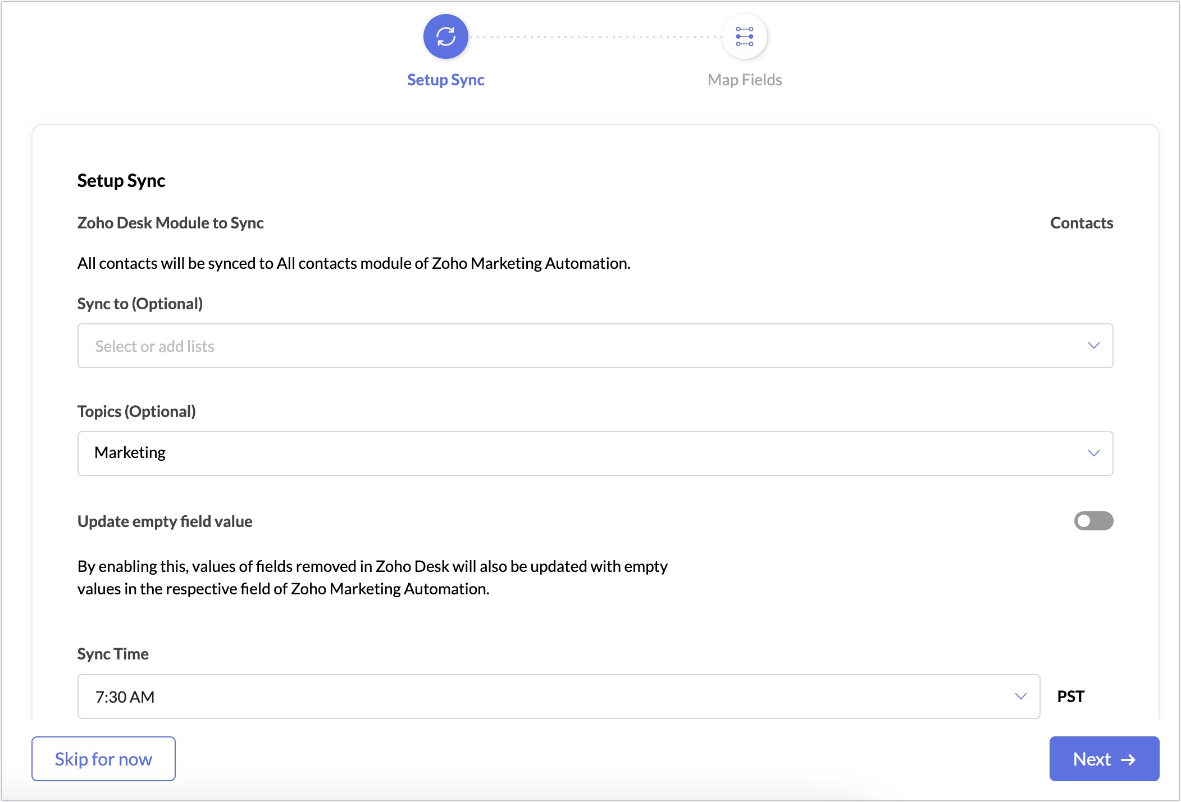
Task: Click the Sync to (Optional) label
Action: coord(140,304)
